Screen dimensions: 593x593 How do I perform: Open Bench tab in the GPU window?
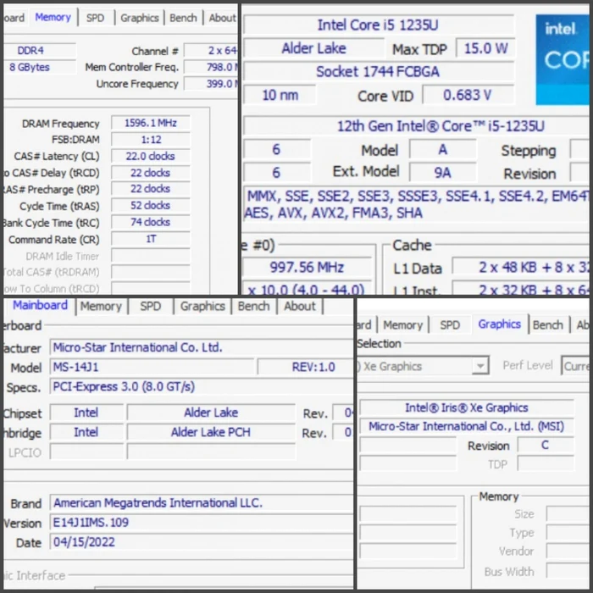548,324
